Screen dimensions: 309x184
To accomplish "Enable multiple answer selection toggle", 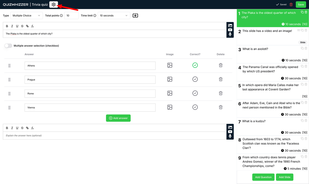I will (x=8, y=46).
